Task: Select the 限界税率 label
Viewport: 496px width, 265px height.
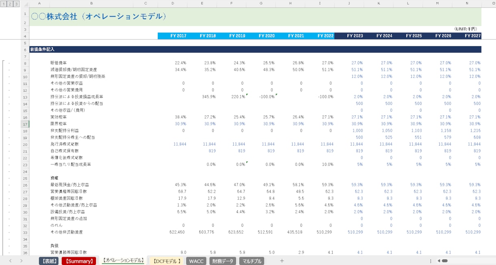Action: [59, 124]
